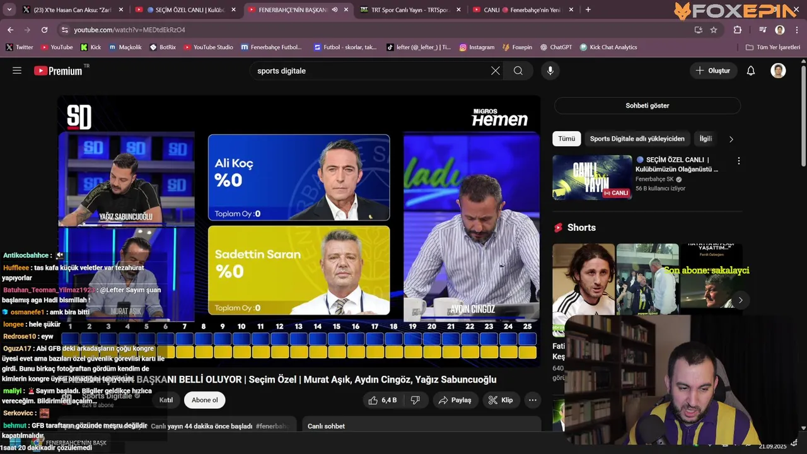Expand the Canlı sohbet section
The width and height of the screenshot is (807, 454).
coord(421,426)
